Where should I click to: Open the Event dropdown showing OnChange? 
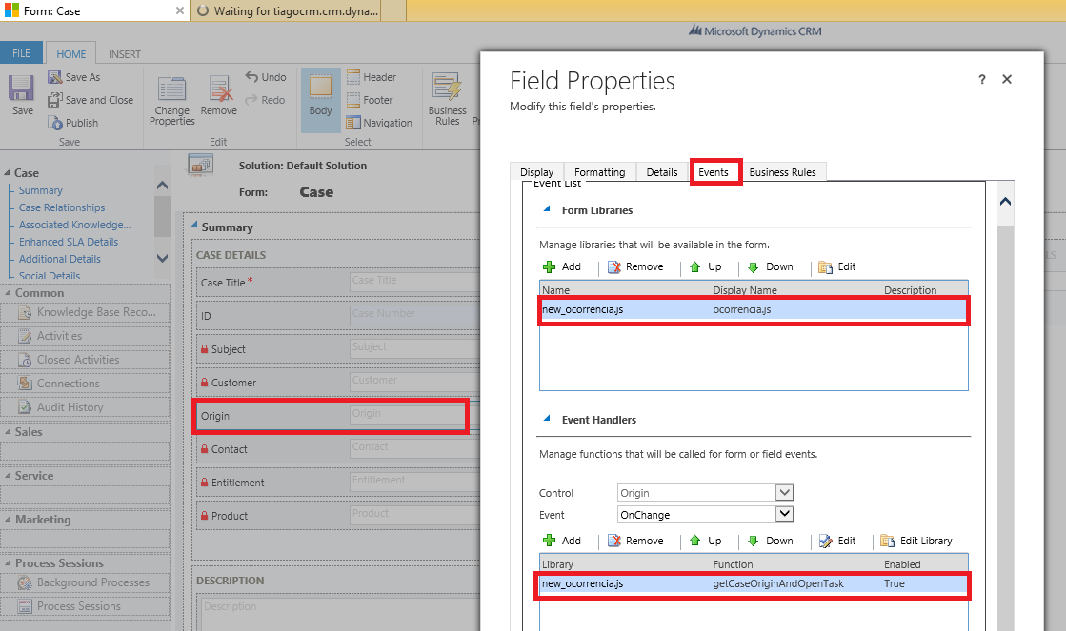click(x=784, y=515)
